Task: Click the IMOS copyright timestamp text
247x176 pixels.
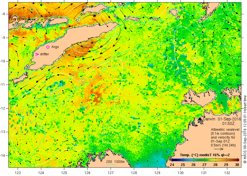Action: pyautogui.click(x=245, y=129)
